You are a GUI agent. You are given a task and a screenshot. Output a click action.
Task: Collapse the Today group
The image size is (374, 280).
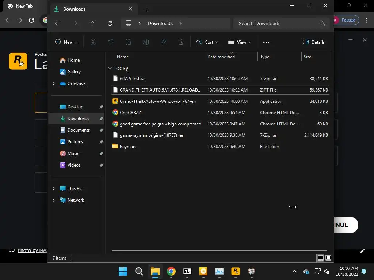point(110,68)
